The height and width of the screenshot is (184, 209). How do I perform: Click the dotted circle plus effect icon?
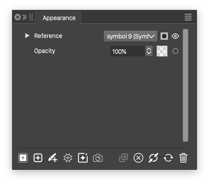coord(68,158)
